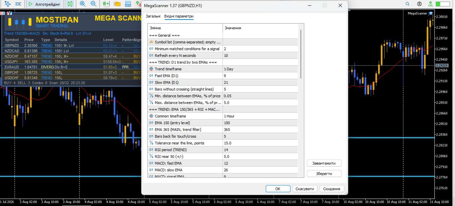Edit RSI near 50 (+/-) value
Viewport: 455px width, 206px height.
(x=260, y=157)
